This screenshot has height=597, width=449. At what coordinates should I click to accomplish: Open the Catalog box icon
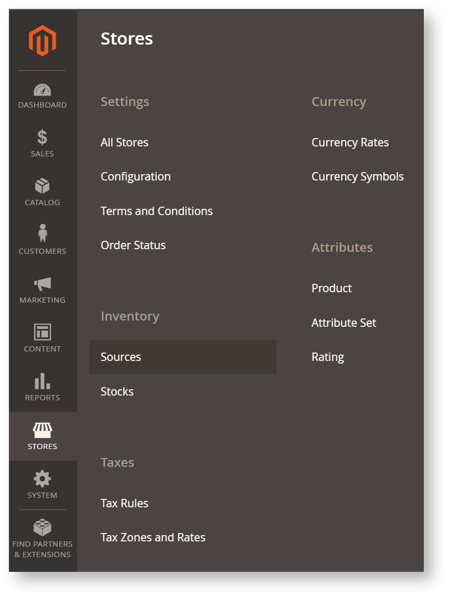pyautogui.click(x=42, y=186)
